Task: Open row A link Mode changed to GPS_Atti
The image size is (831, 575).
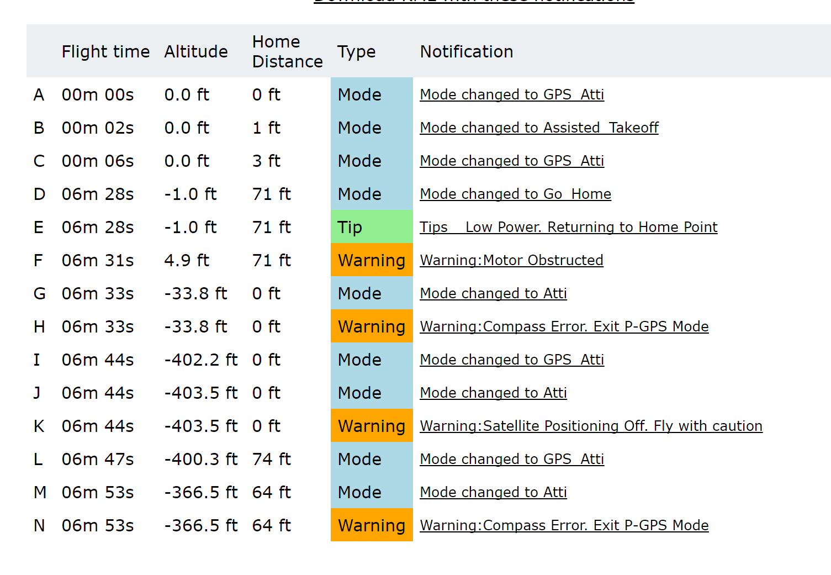Action: click(x=512, y=94)
